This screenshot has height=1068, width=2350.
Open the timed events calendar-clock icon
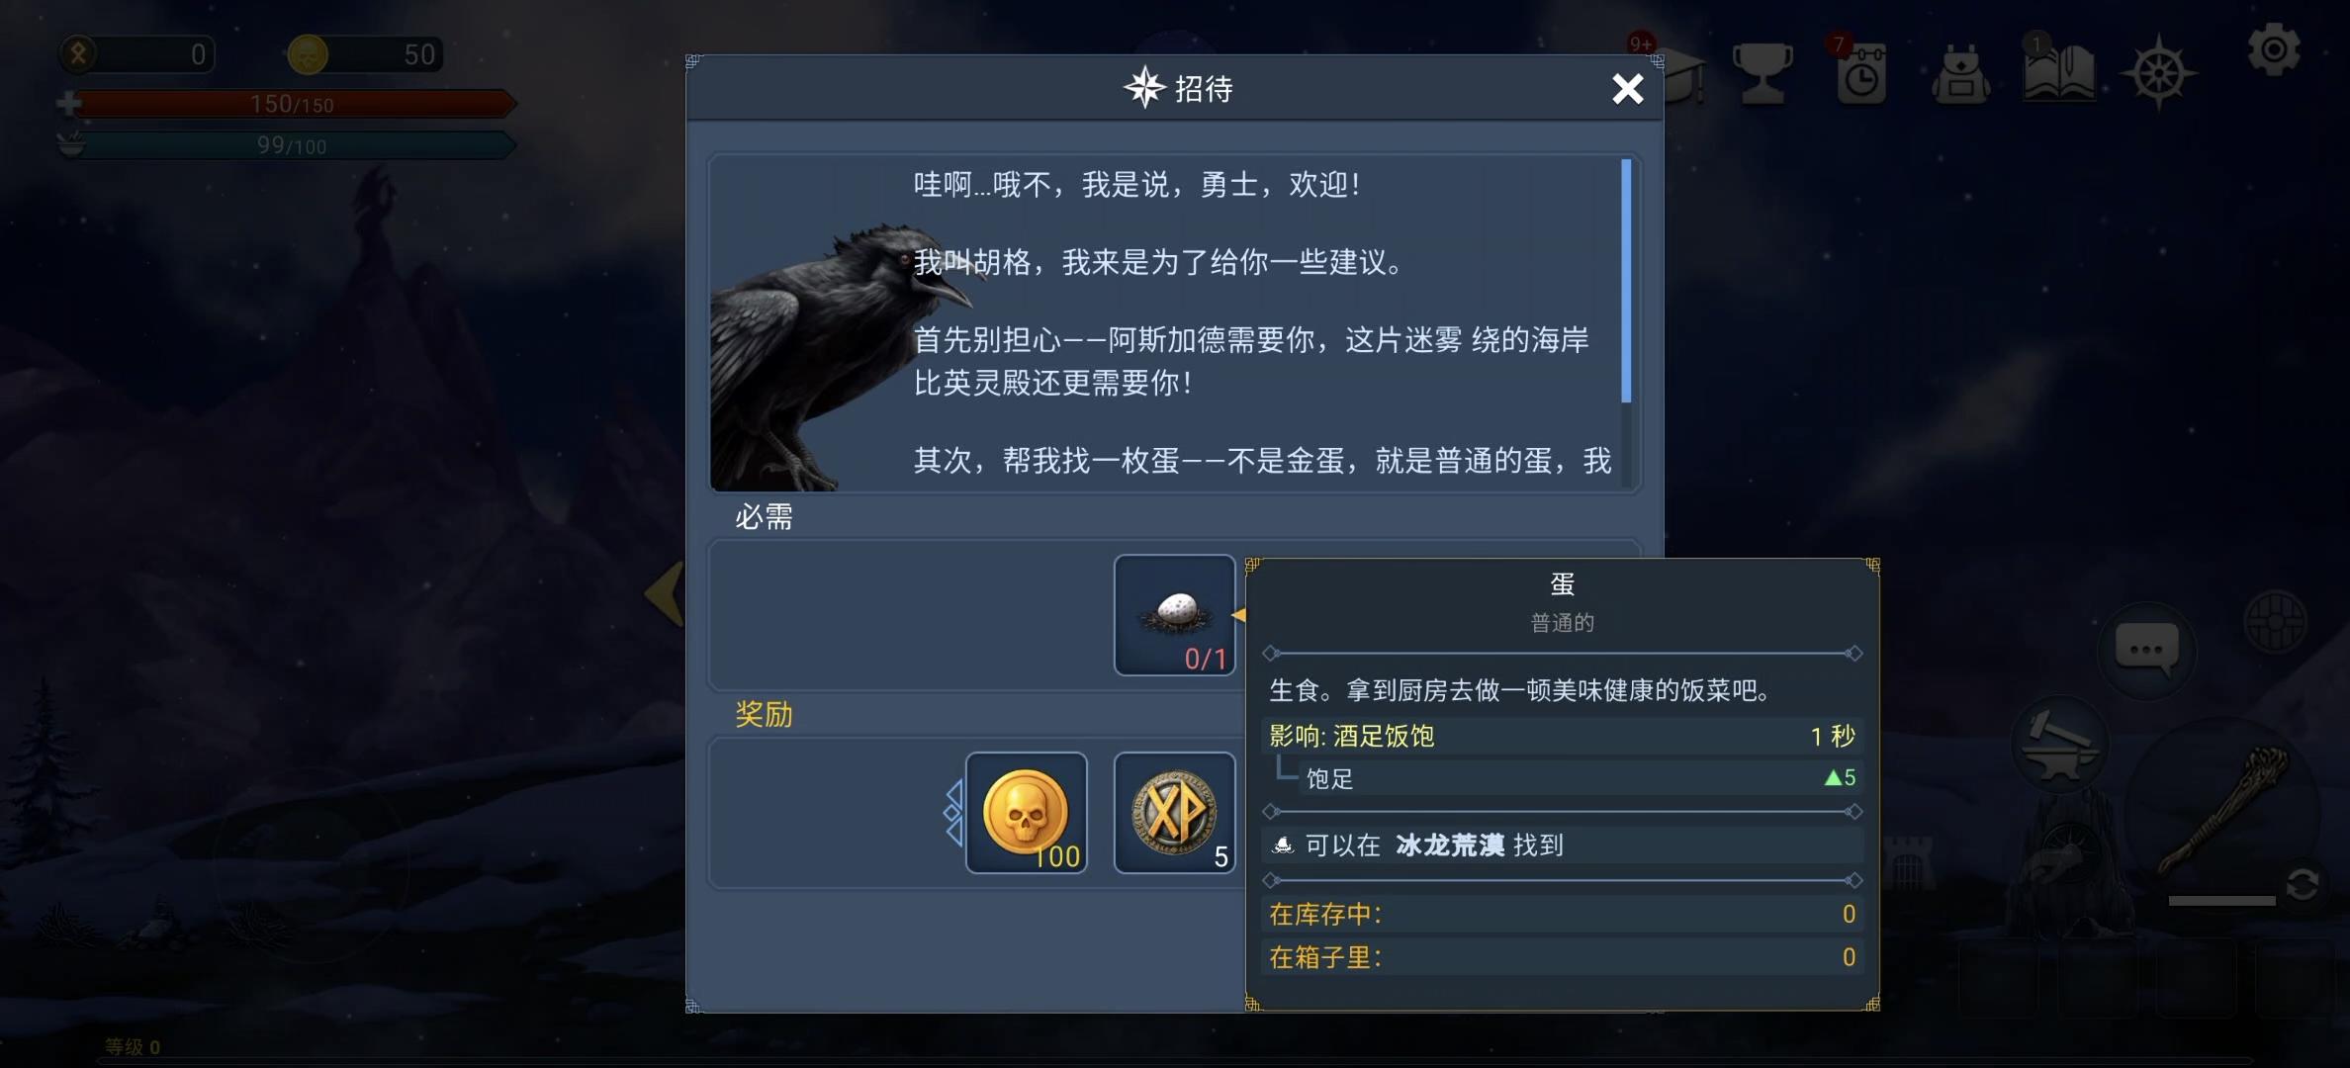(x=1861, y=73)
